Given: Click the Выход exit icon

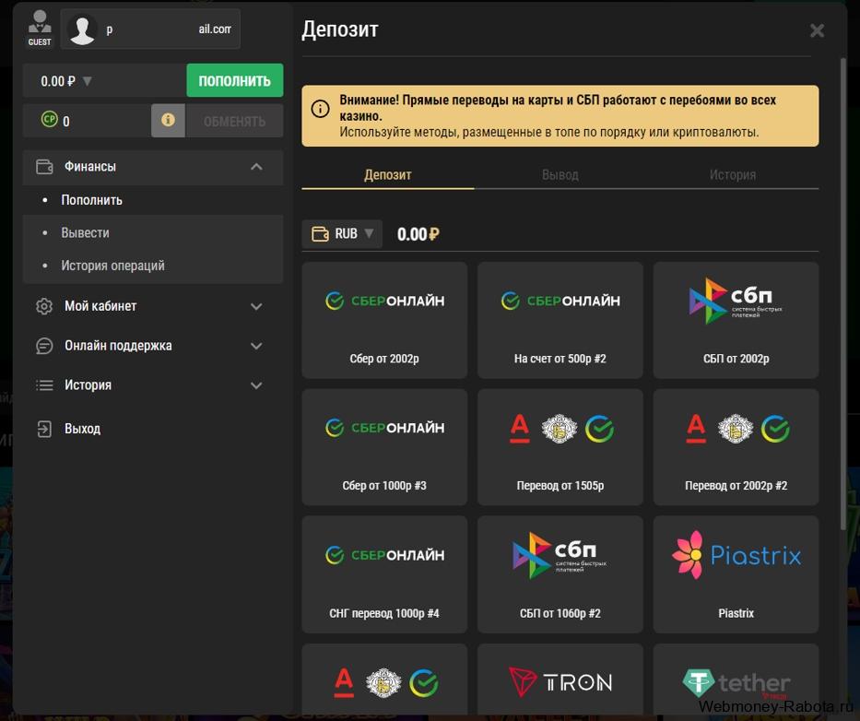Looking at the screenshot, I should coord(44,429).
